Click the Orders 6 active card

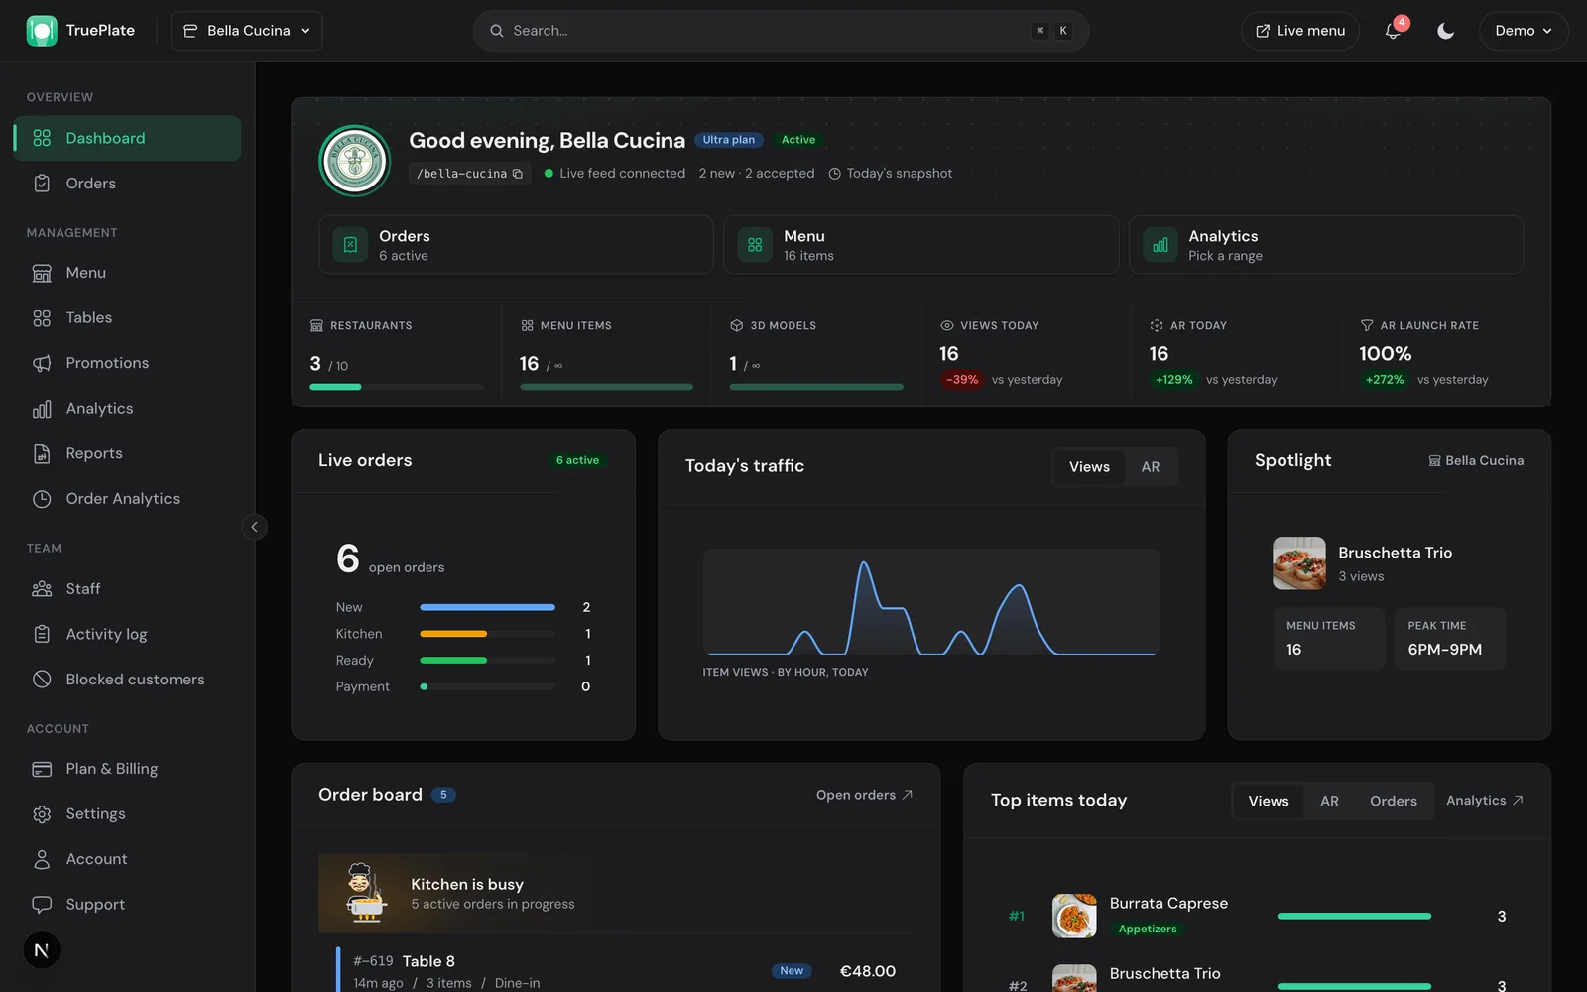click(516, 245)
